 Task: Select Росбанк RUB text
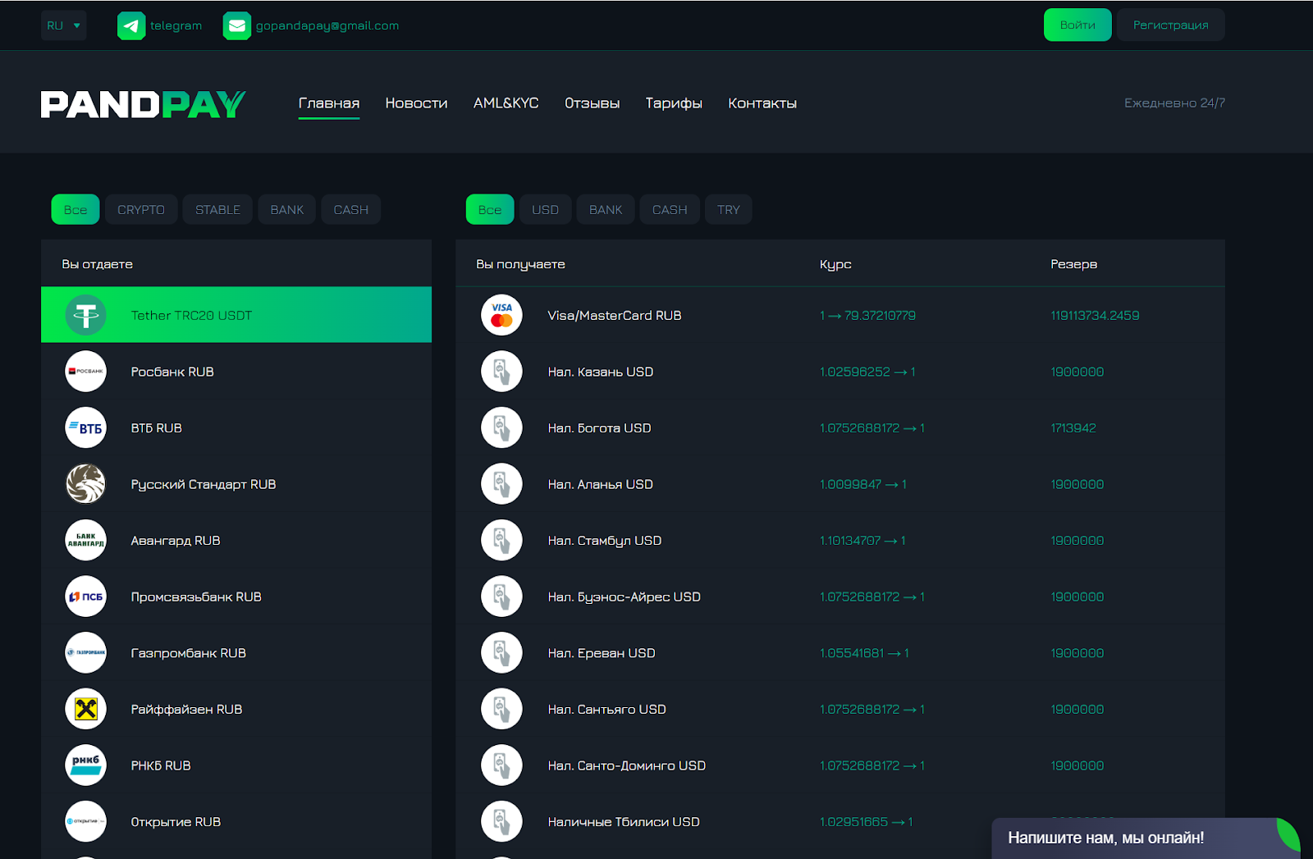(x=172, y=372)
